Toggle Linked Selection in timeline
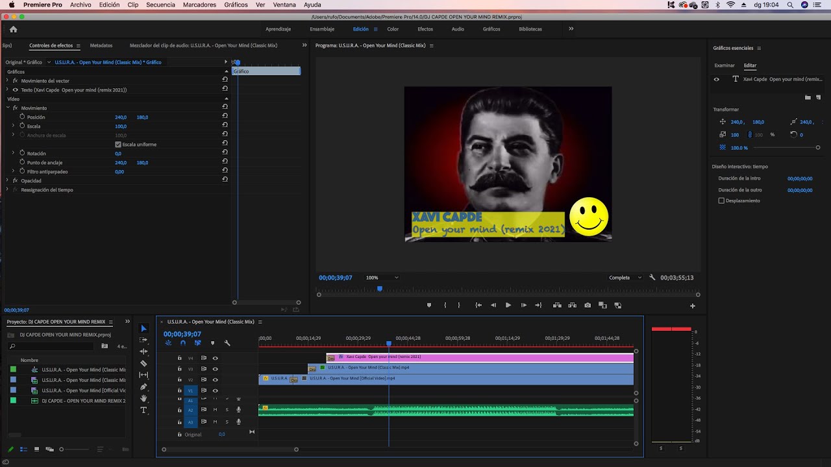831x467 pixels. click(x=197, y=343)
